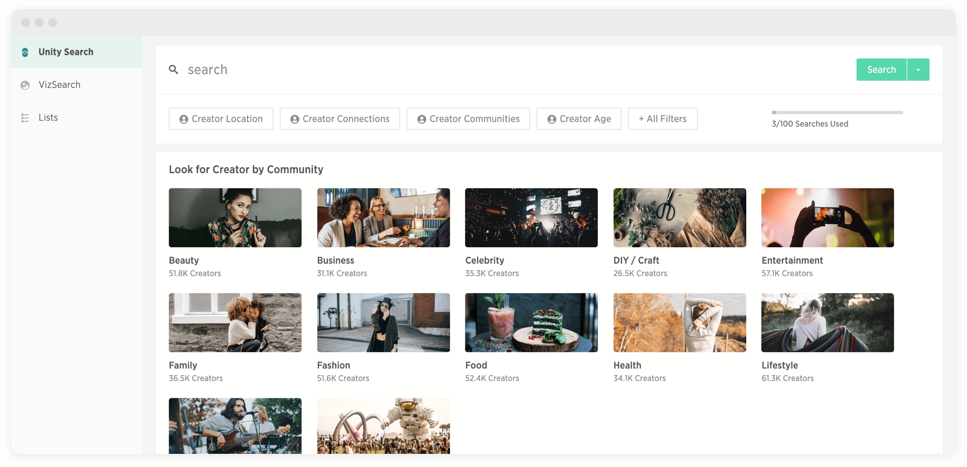The height and width of the screenshot is (467, 967).
Task: Open the Celebrity community thumbnail
Action: click(x=532, y=218)
